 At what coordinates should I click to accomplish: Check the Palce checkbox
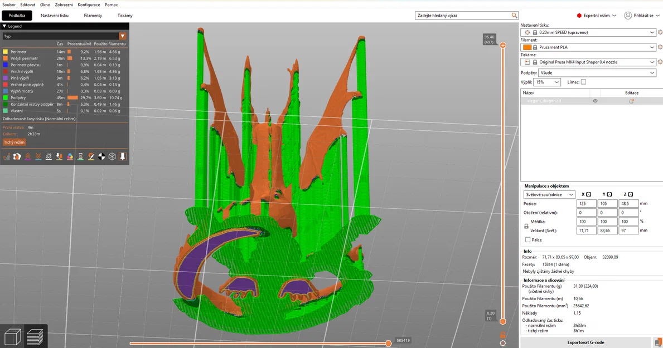pyautogui.click(x=528, y=240)
